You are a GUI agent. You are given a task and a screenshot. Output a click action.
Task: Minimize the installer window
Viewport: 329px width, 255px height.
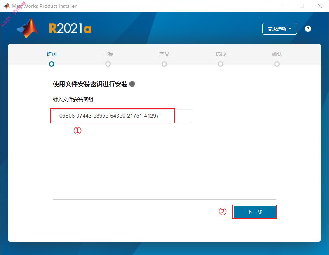[x=284, y=6]
